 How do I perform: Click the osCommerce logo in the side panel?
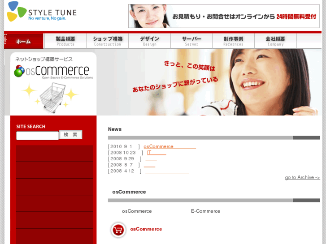pos(53,72)
